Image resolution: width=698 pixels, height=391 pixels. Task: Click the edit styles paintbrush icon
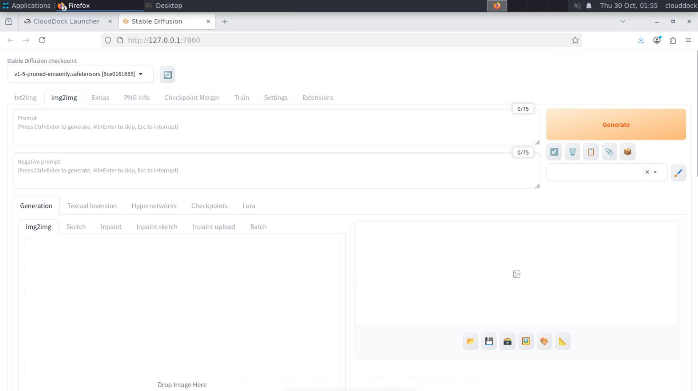(678, 172)
